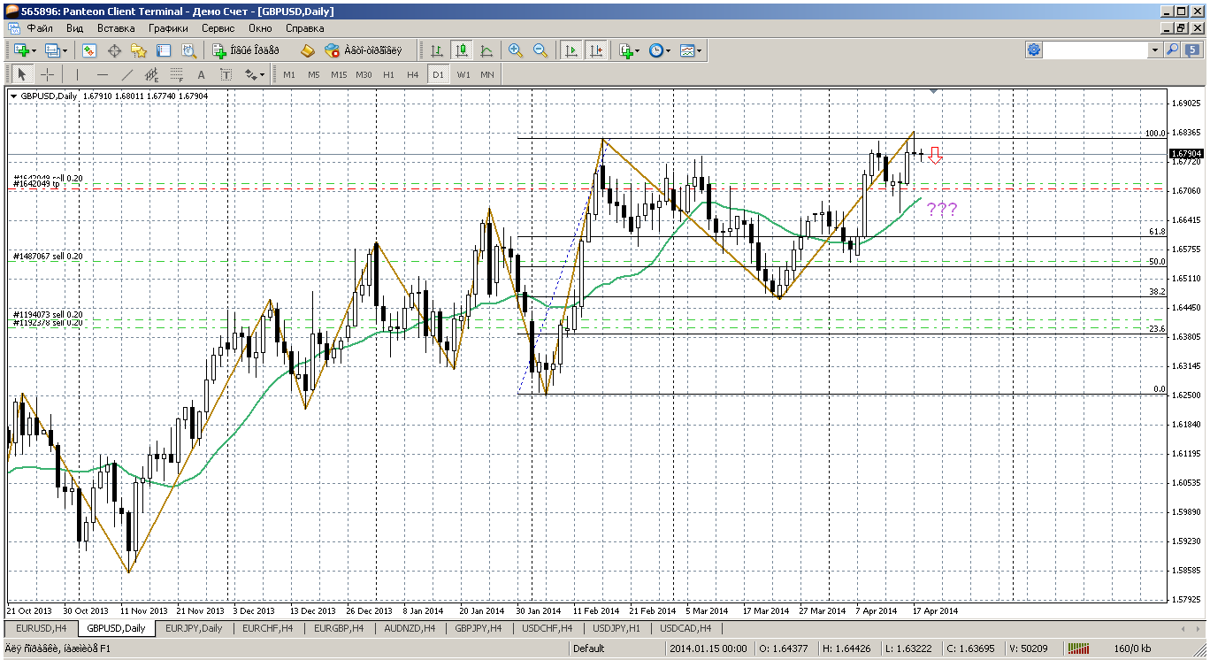
Task: Expand the search box dropdown arrow
Action: pyautogui.click(x=1154, y=50)
